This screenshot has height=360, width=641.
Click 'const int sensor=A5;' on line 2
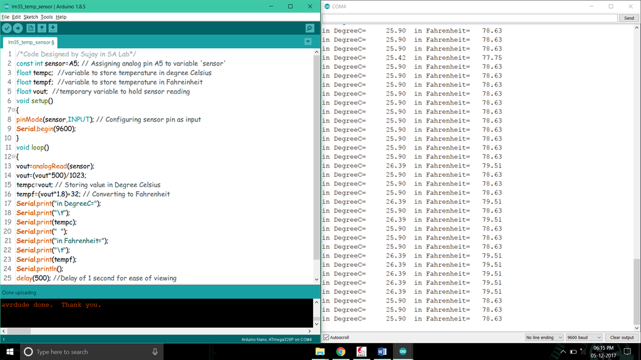point(48,63)
